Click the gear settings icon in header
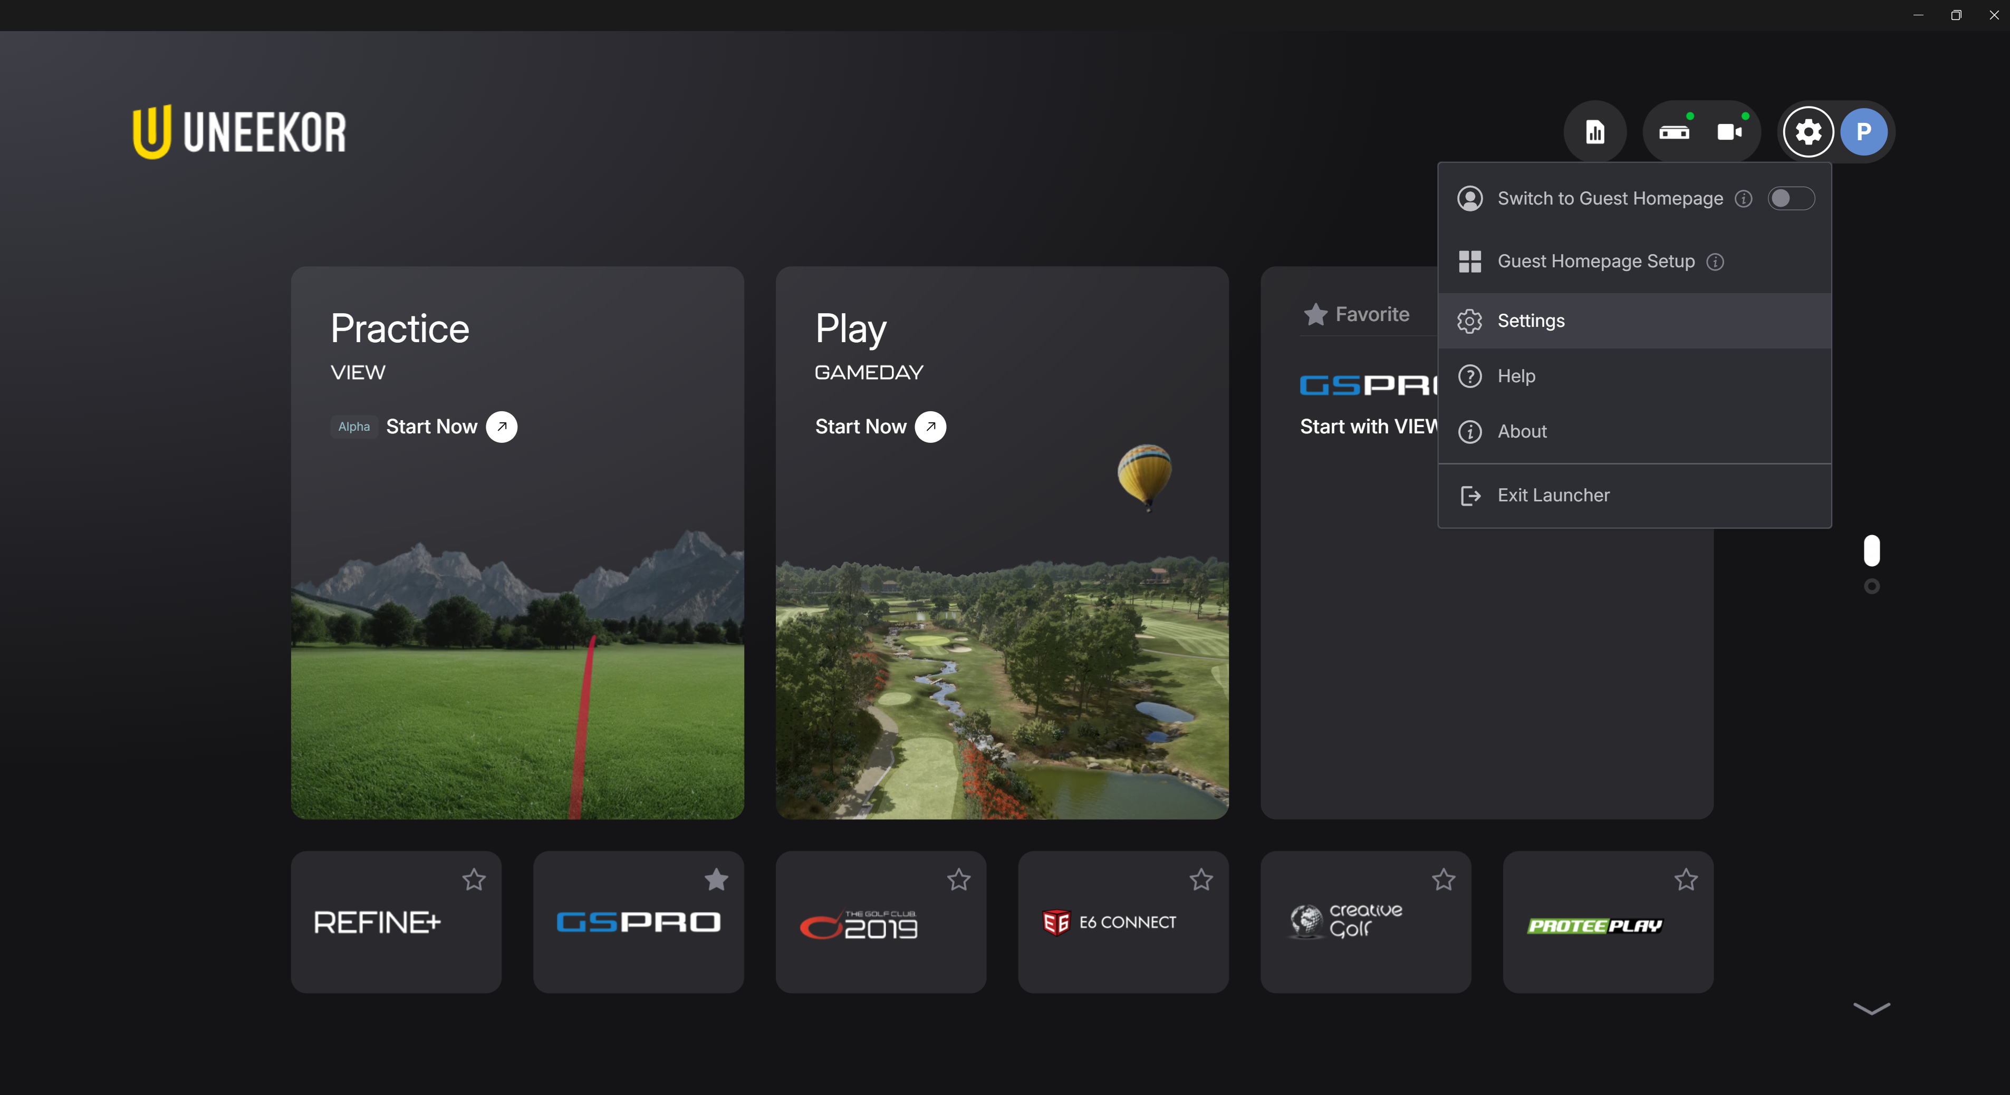2010x1095 pixels. point(1809,132)
